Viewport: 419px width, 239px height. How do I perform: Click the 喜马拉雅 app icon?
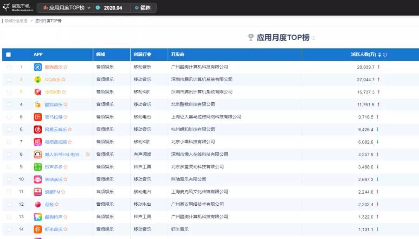click(38, 117)
